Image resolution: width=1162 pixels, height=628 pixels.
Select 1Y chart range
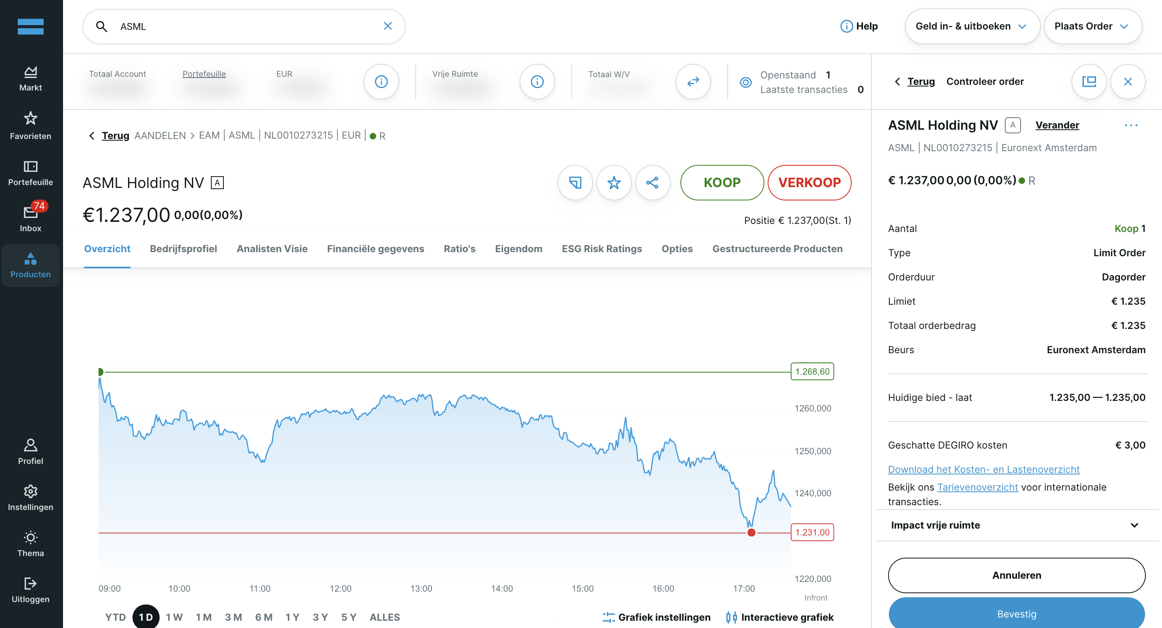point(292,617)
